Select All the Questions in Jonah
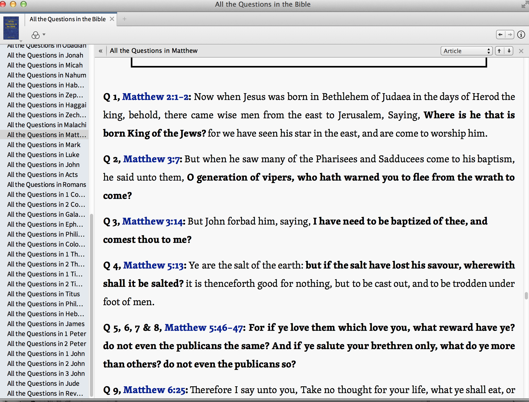529x402 pixels. [x=45, y=55]
